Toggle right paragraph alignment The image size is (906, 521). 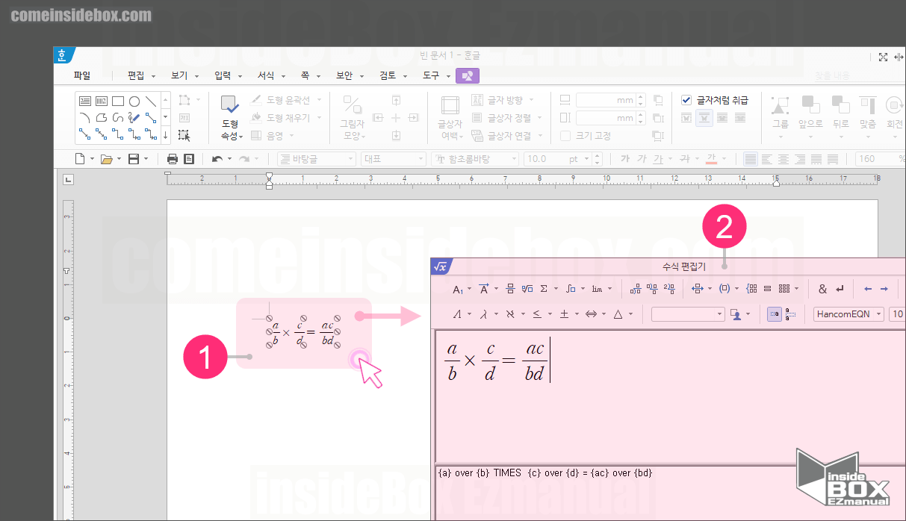(x=800, y=159)
